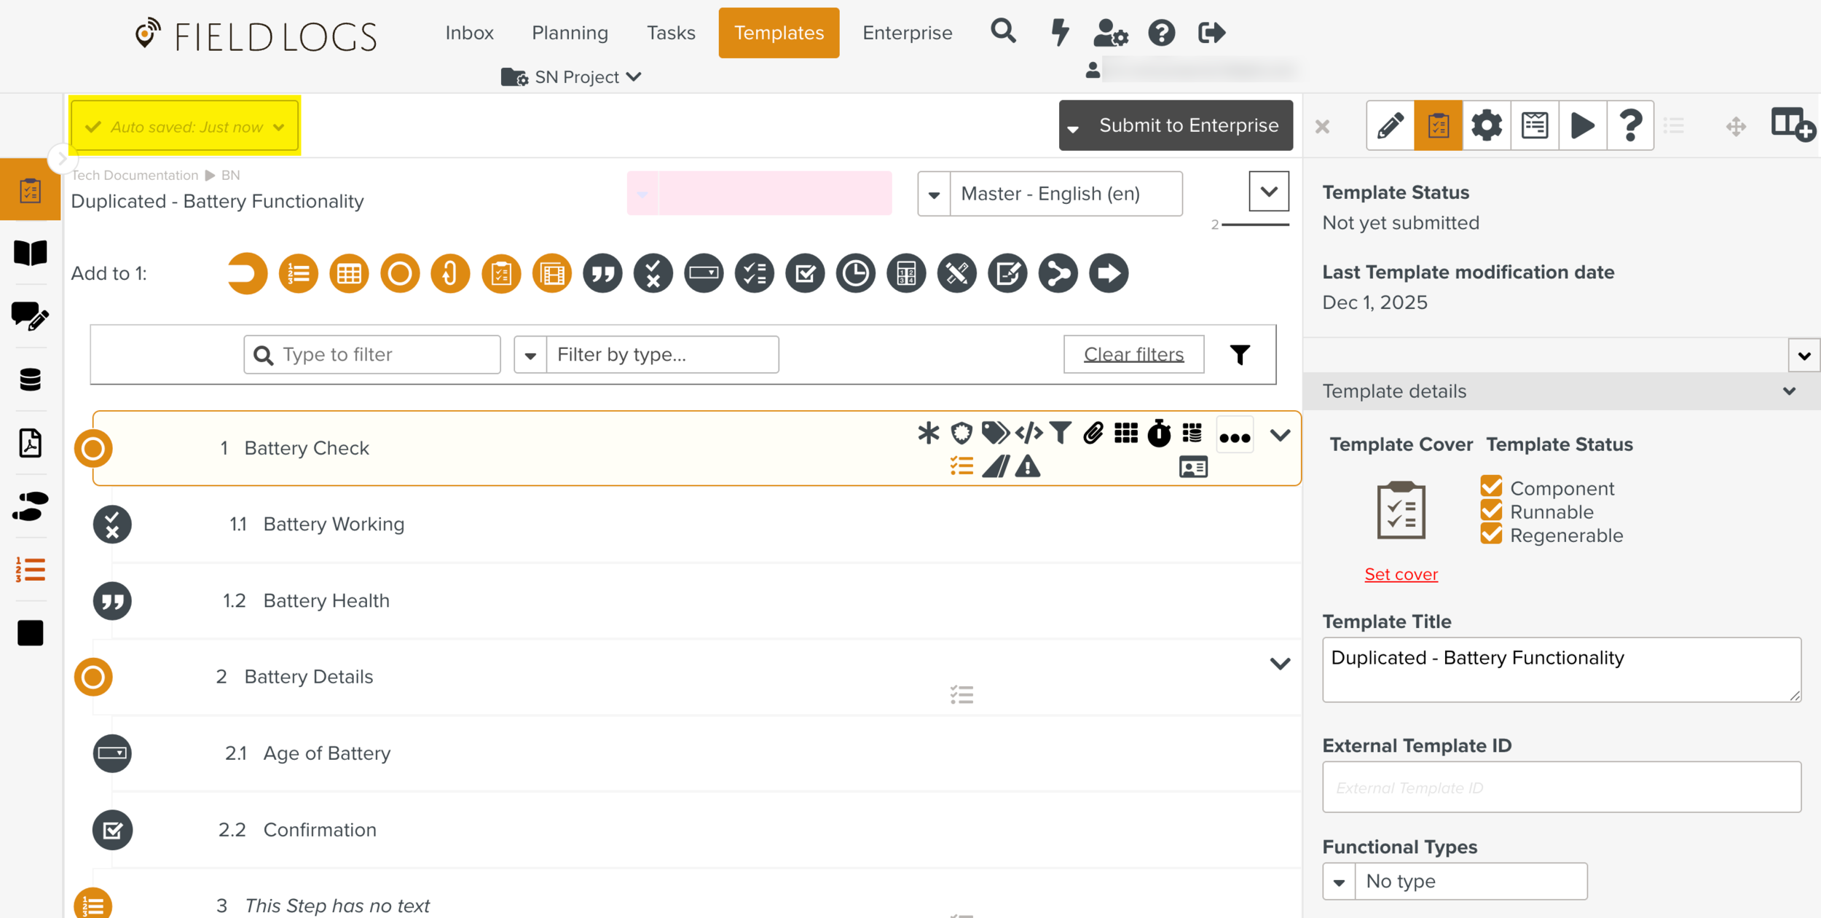Open the PDF document icon in sidebar
Screen dimensions: 1821x918
click(30, 443)
